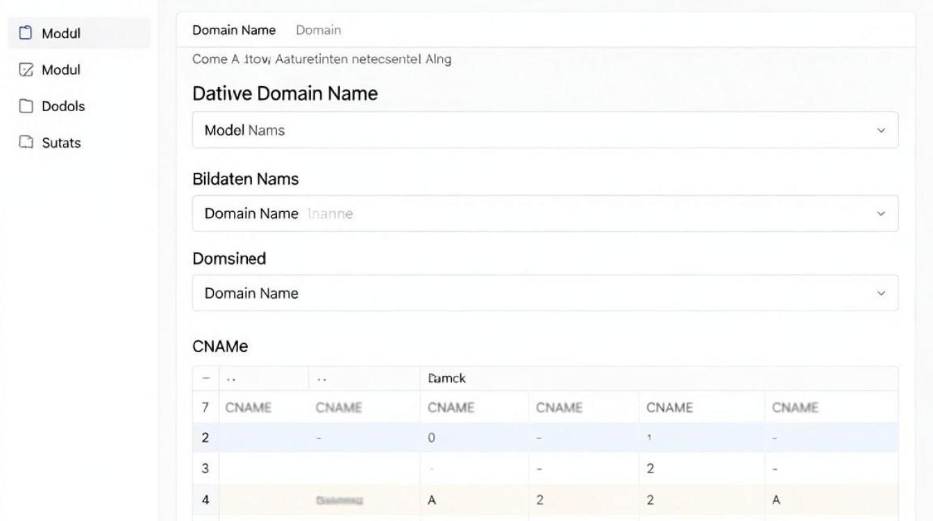Open the dropdown under Bildaten Nams
The image size is (933, 521).
point(545,213)
